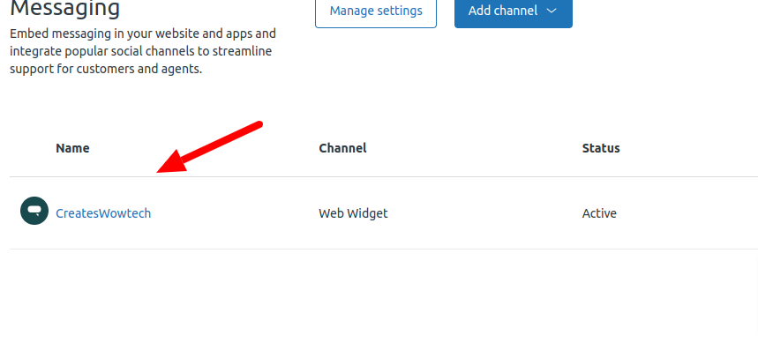Viewport: 758px width, 350px height.
Task: Select the Web Widget channel cell
Action: click(353, 212)
